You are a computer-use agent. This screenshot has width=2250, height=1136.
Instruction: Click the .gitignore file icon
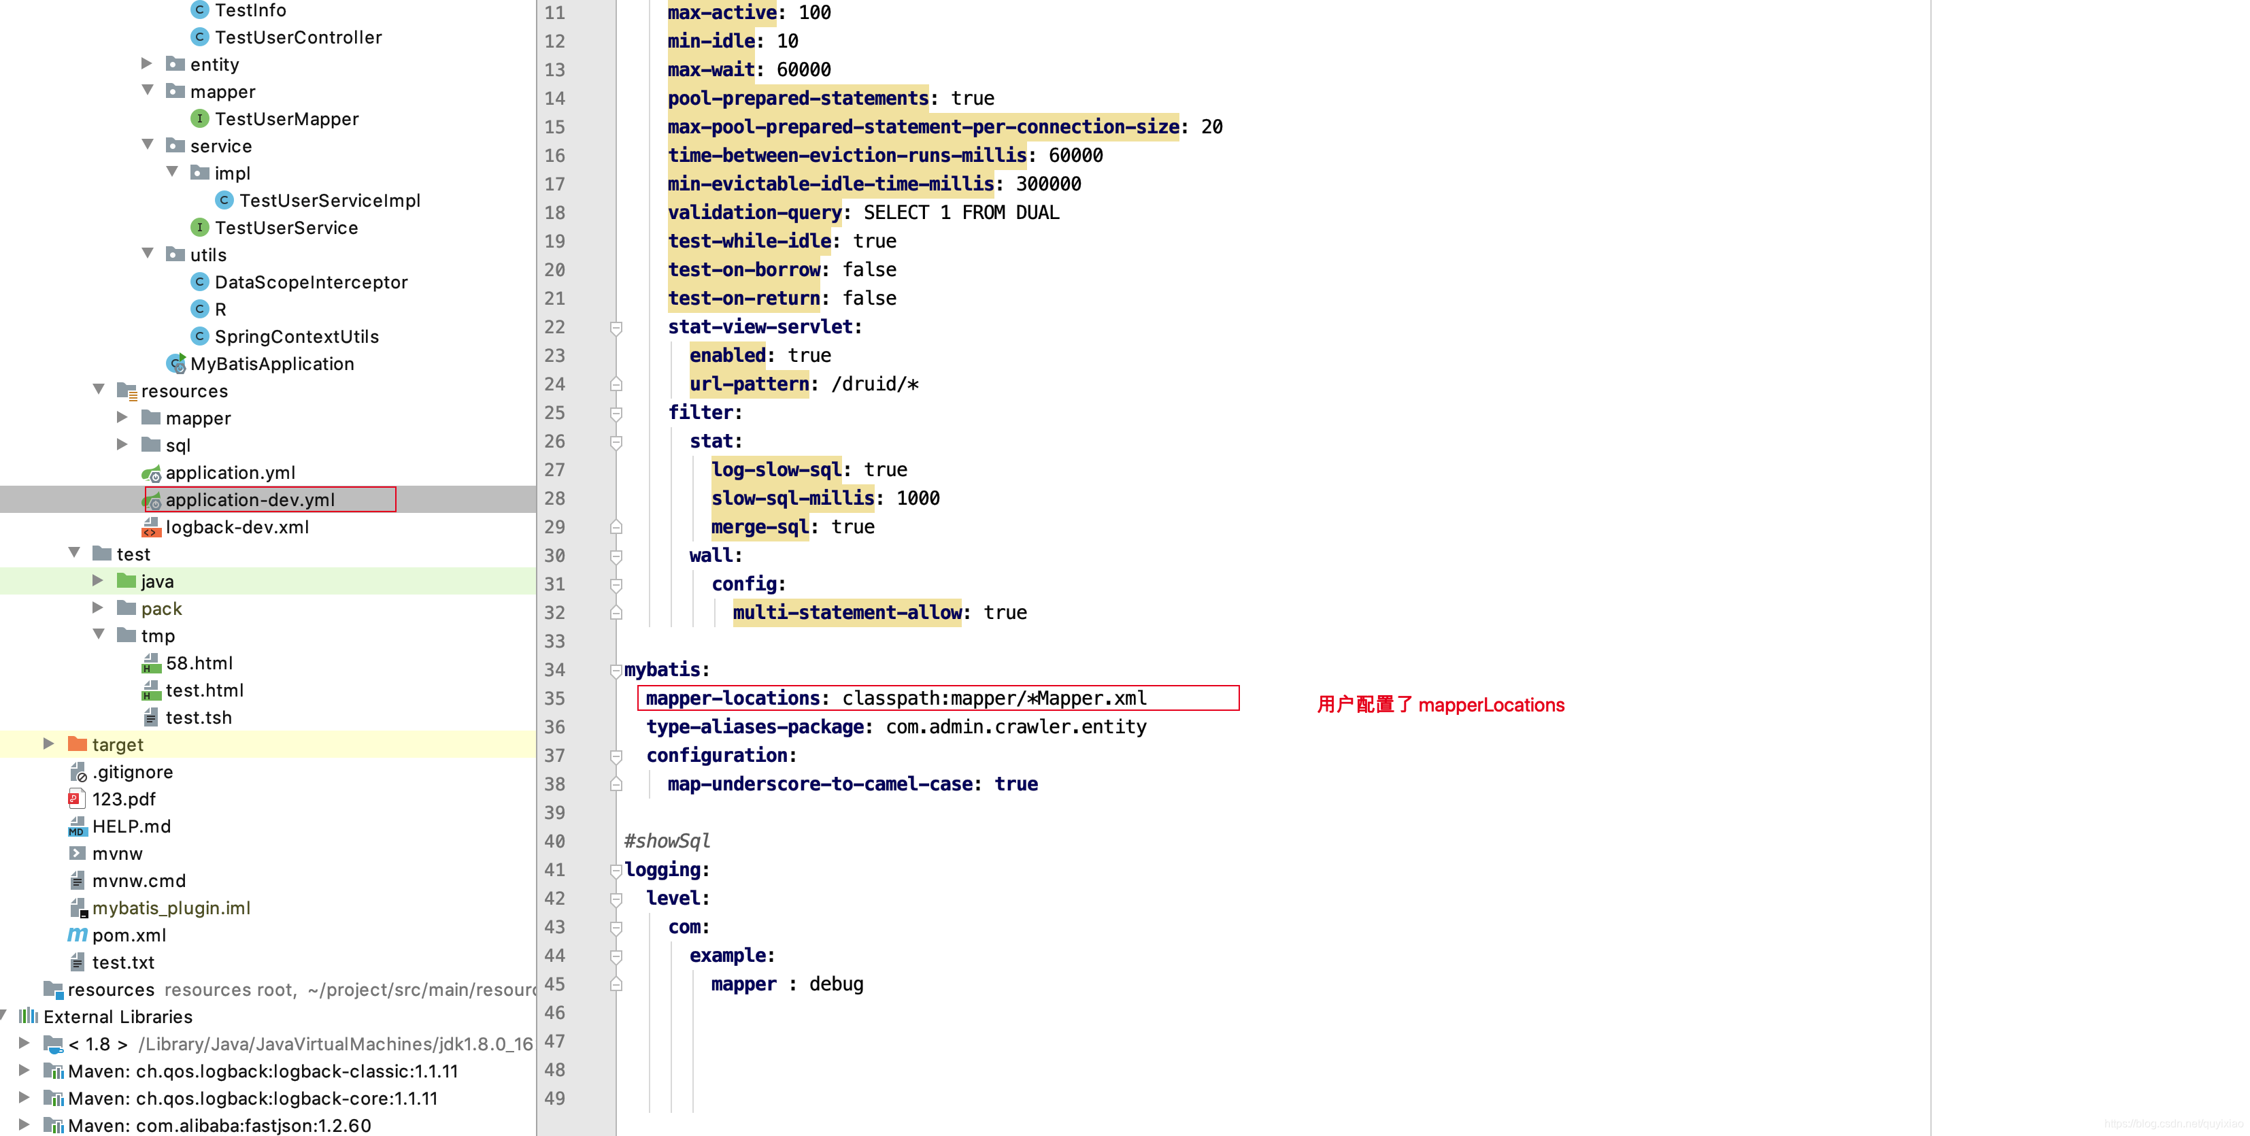(78, 771)
